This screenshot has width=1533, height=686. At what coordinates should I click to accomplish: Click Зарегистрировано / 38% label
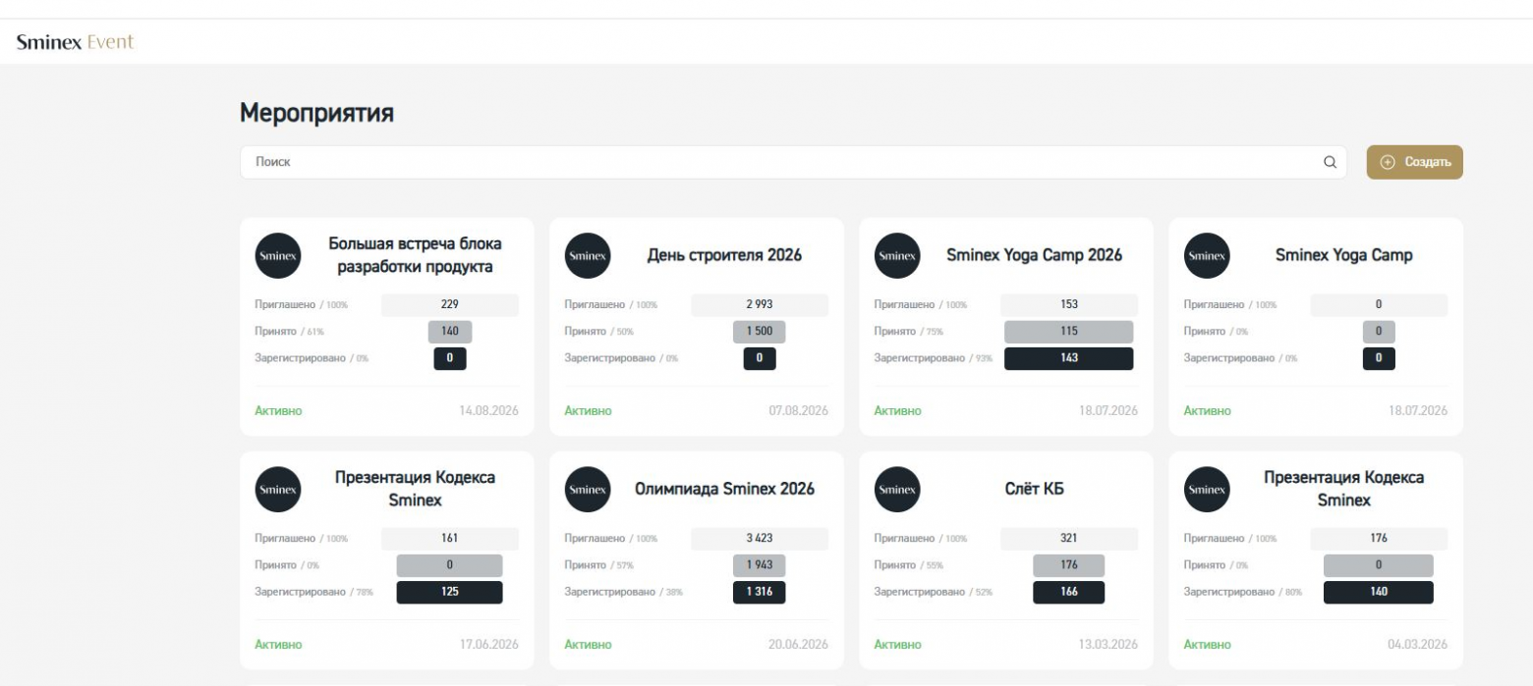tap(624, 592)
